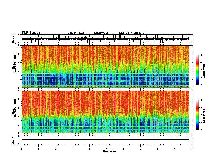
Task: Click the "-3" top value on the ch.1 color bar
Action: [x=201, y=55]
